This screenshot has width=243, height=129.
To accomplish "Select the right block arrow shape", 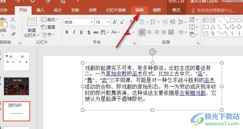I will click(x=232, y=27).
